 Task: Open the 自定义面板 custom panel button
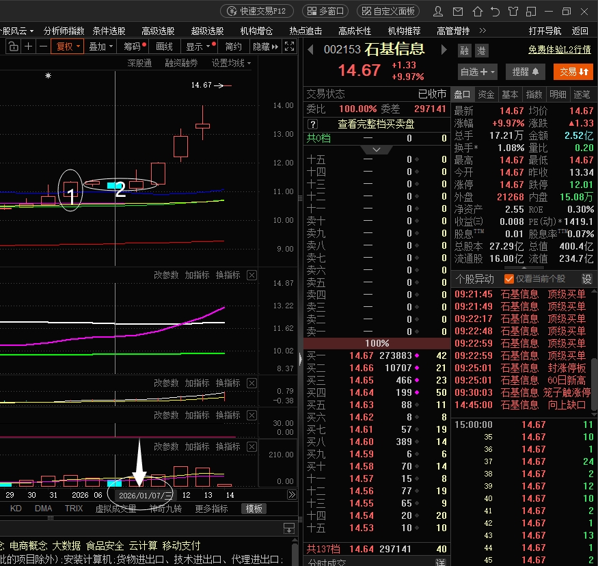(388, 11)
